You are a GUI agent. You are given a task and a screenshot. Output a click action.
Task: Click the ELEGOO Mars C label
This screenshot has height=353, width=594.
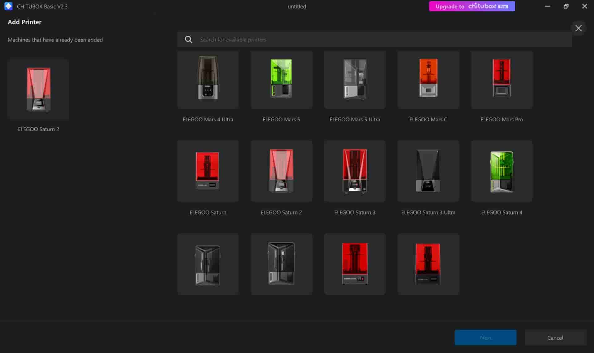point(428,120)
